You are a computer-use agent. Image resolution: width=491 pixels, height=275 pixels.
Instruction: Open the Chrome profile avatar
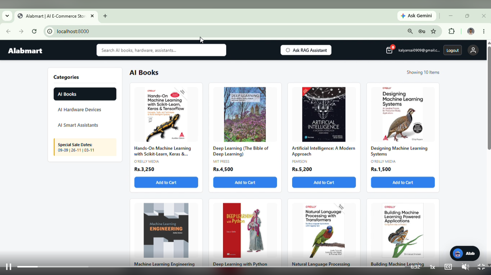(x=470, y=31)
